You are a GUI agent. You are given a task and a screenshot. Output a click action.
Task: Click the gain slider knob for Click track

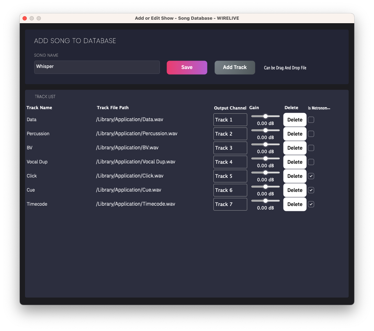(x=266, y=173)
